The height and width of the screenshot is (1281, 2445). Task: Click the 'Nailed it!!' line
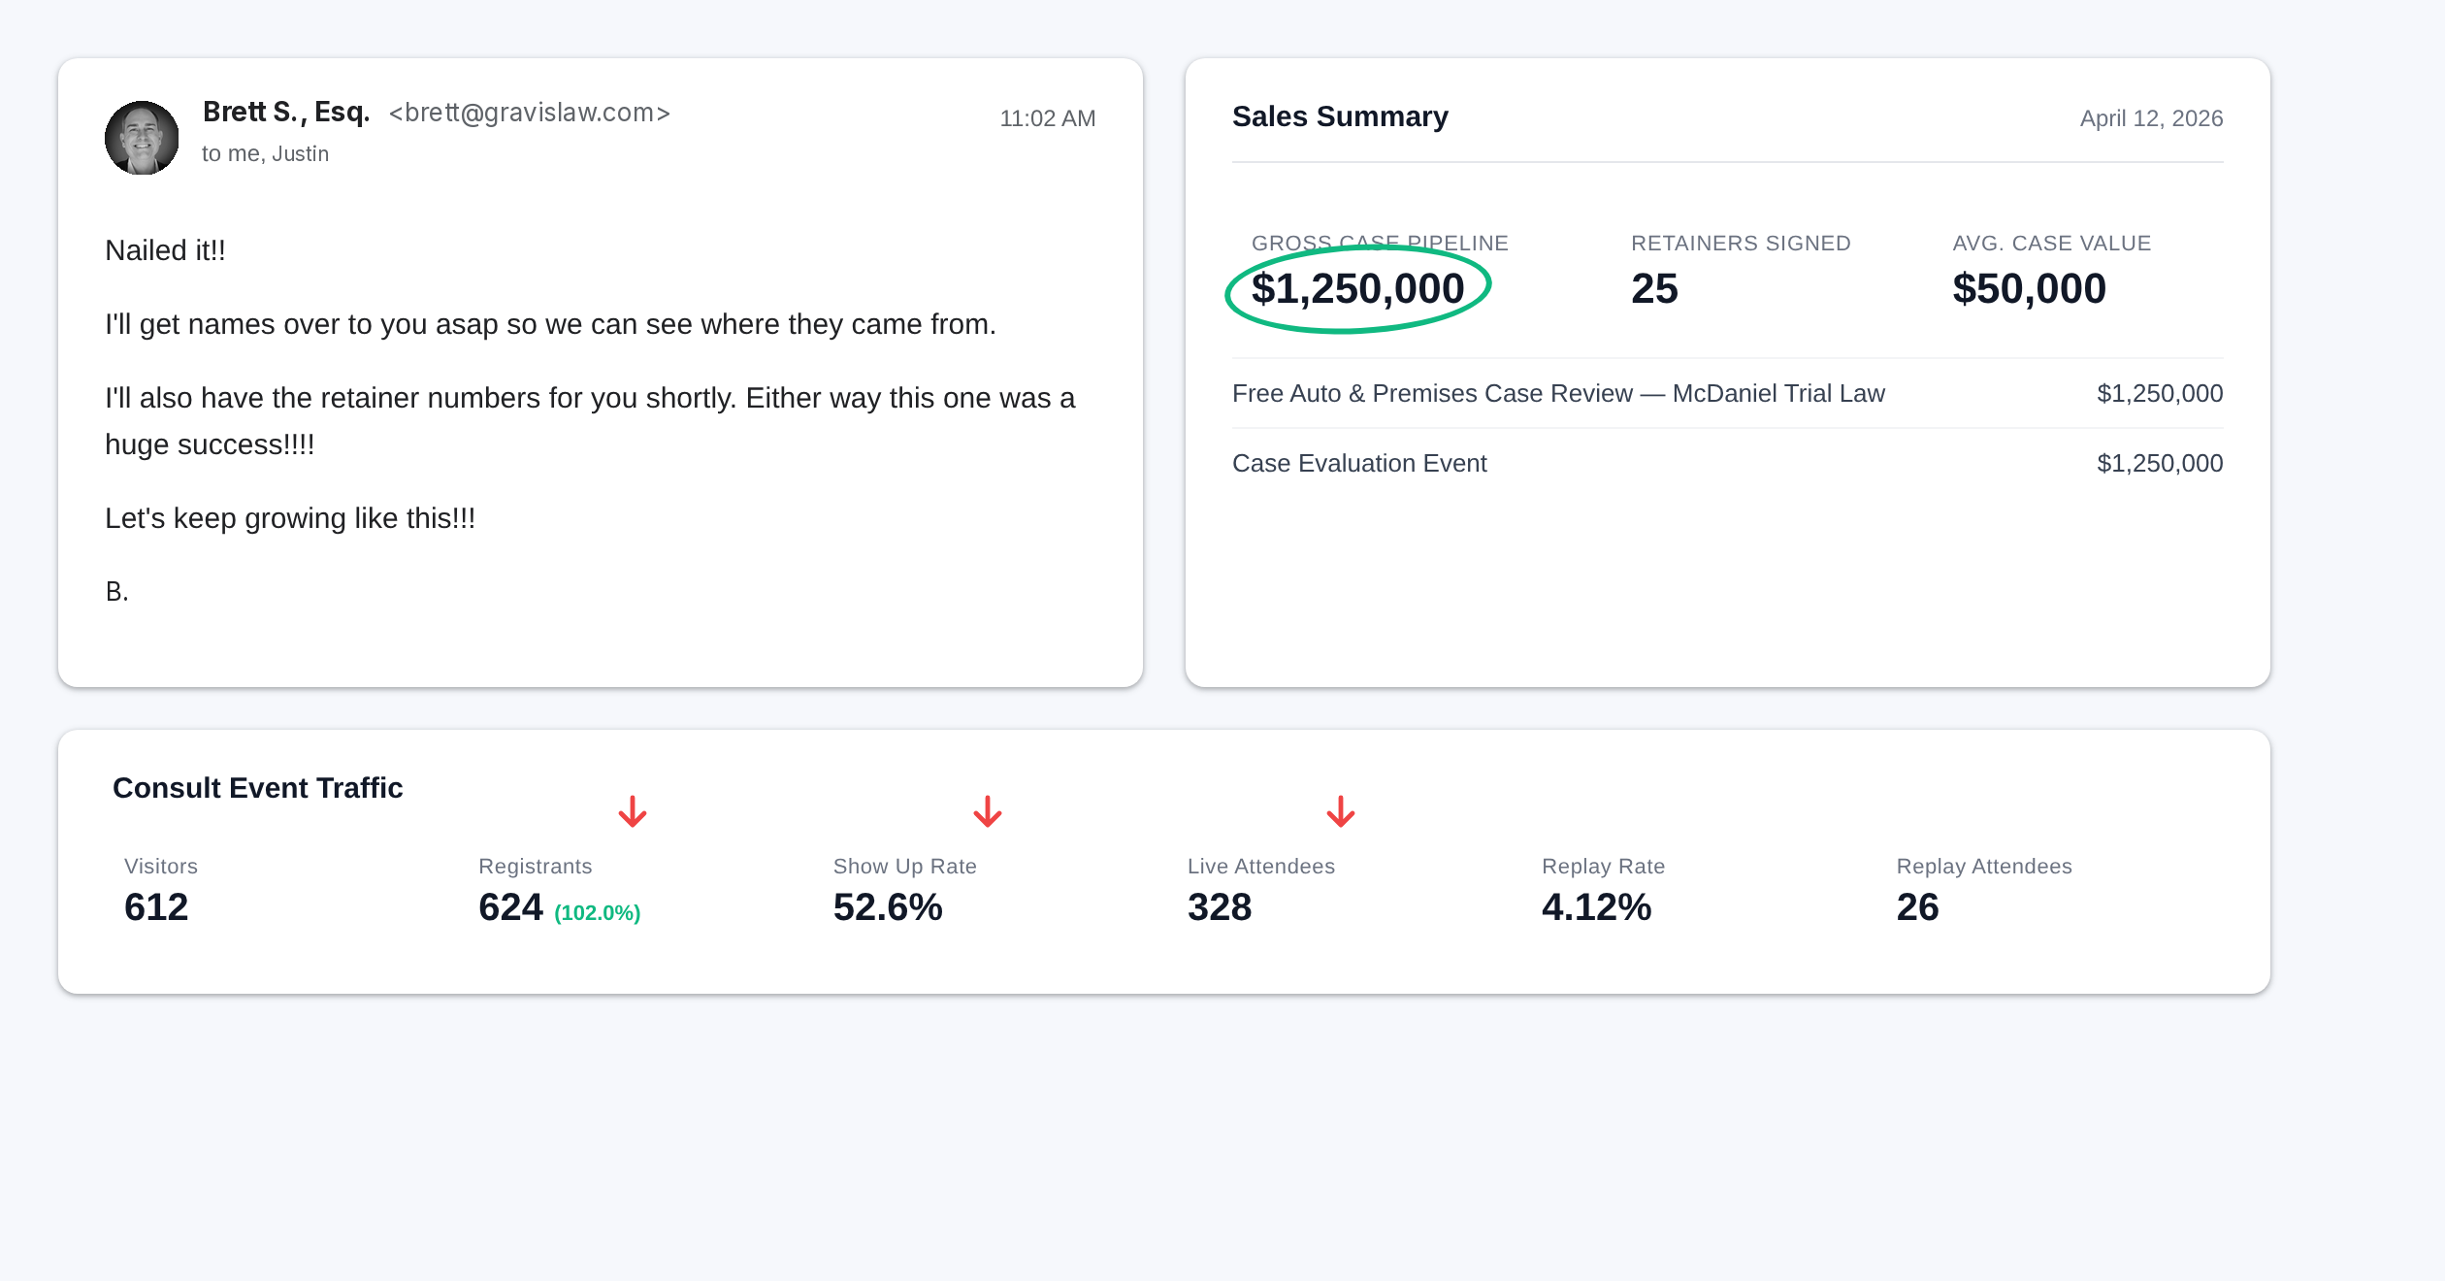pyautogui.click(x=165, y=250)
